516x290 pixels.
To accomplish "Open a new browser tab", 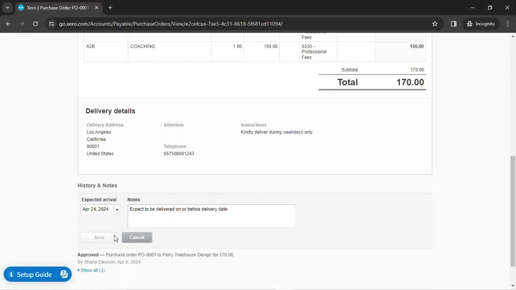I will [x=110, y=8].
